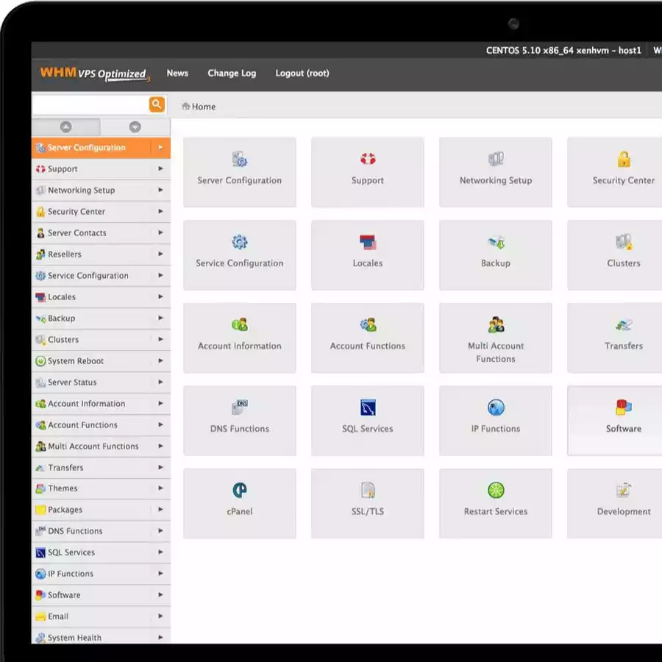662x662 pixels.
Task: Open the DNS Functions tile
Action: pos(239,421)
